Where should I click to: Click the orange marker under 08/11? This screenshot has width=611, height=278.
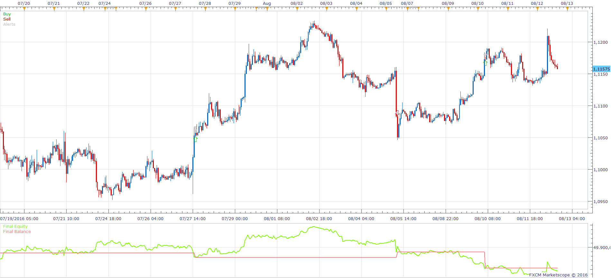pyautogui.click(x=508, y=9)
